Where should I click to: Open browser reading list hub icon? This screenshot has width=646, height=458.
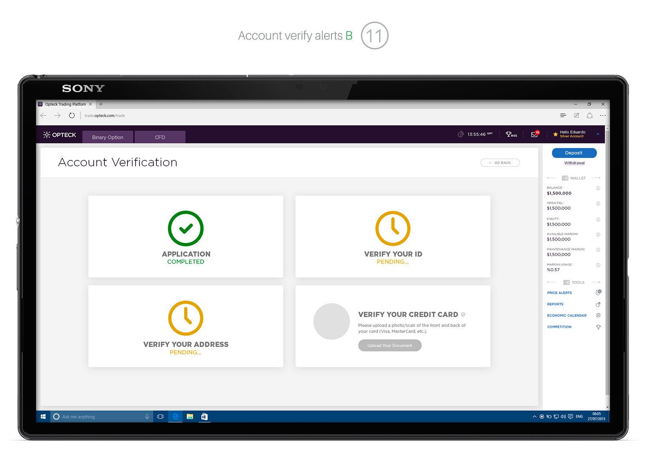tap(563, 115)
